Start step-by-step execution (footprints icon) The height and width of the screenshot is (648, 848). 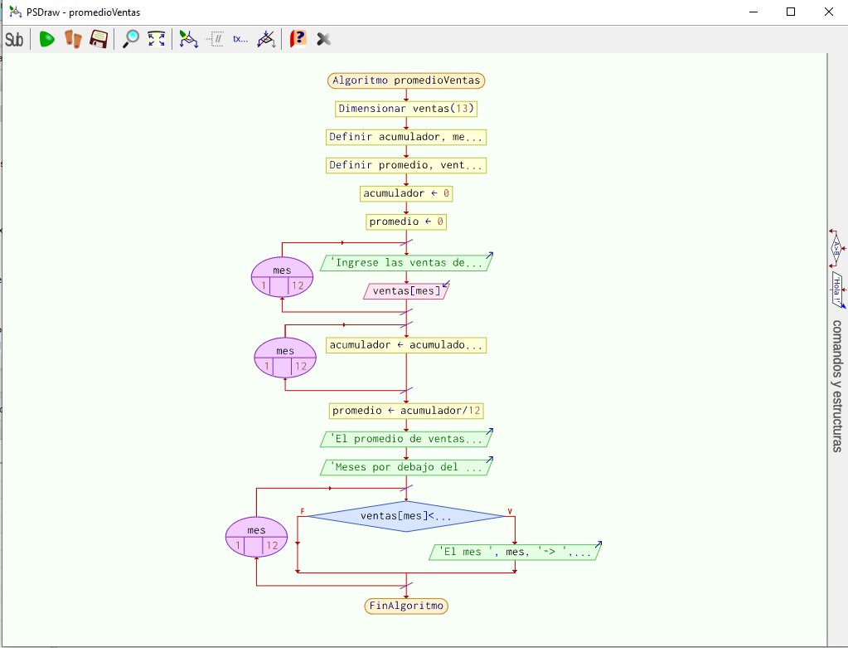click(x=73, y=39)
